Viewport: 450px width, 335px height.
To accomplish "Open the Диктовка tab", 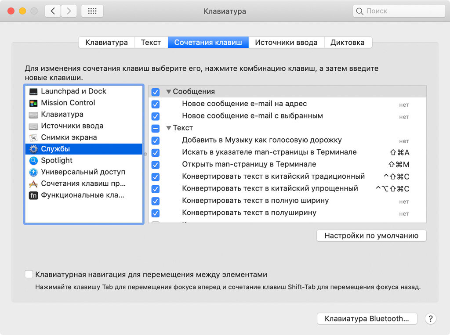I will coord(348,43).
